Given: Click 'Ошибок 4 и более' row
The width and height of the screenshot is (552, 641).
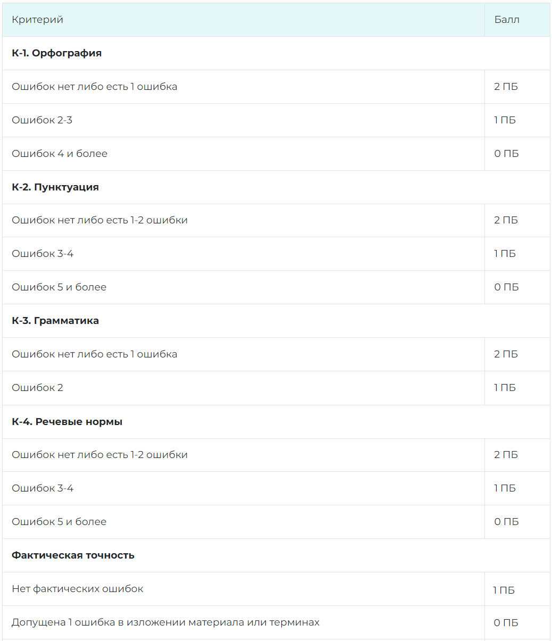Looking at the screenshot, I should (x=60, y=154).
